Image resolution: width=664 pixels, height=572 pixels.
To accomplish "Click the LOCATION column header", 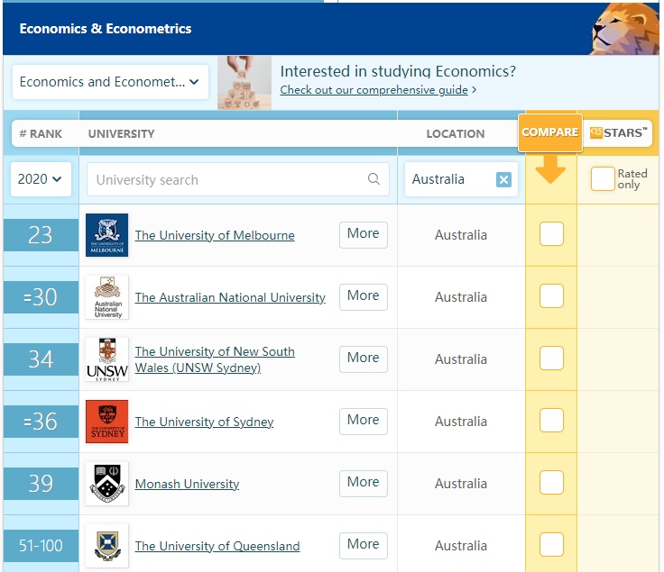I will [x=456, y=133].
